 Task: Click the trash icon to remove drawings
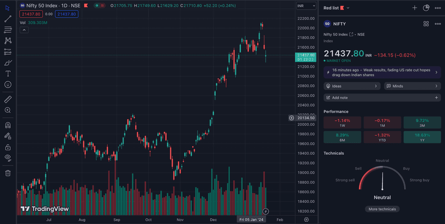click(8, 173)
